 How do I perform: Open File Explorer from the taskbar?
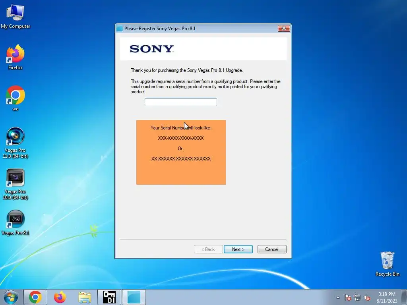pos(85,297)
